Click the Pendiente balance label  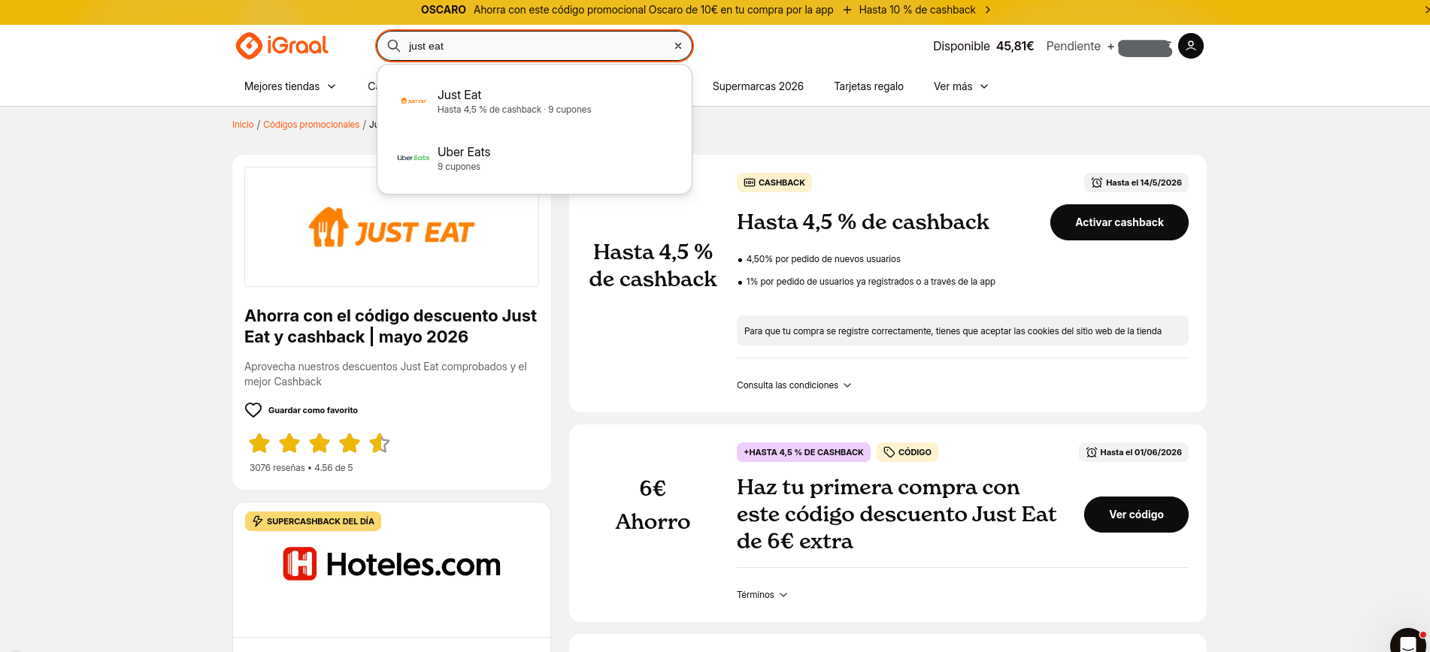coord(1074,46)
